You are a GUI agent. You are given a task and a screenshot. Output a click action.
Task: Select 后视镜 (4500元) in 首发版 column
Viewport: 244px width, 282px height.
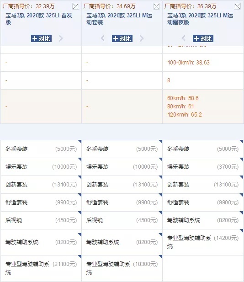tap(41, 220)
